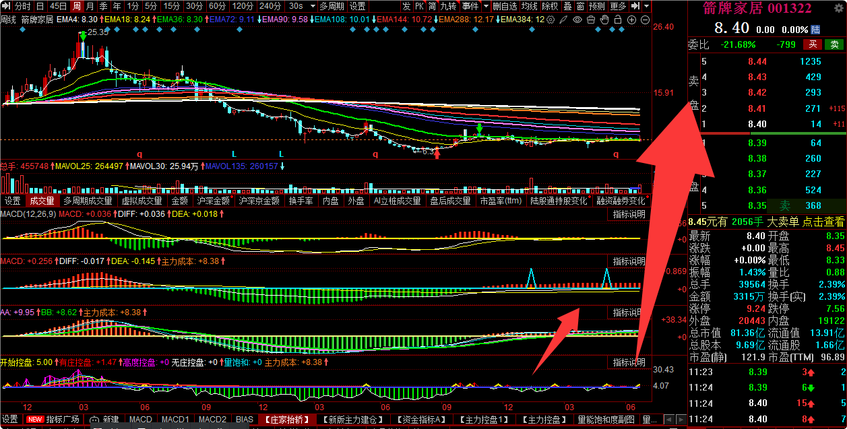Screen dimensions: 847x429
Task: Toggle 九转 indicator in toolbar
Action: coord(449,6)
